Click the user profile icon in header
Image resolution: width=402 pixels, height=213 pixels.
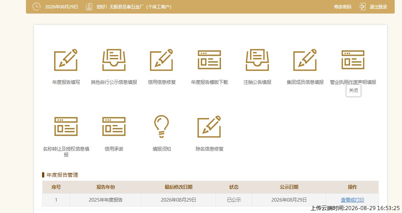(89, 7)
